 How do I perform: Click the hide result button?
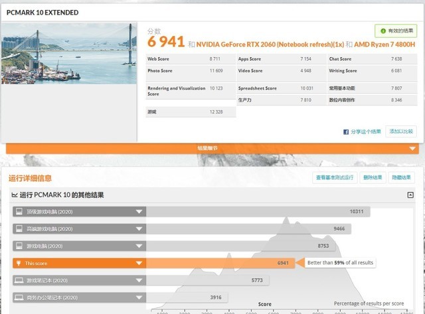[401, 178]
